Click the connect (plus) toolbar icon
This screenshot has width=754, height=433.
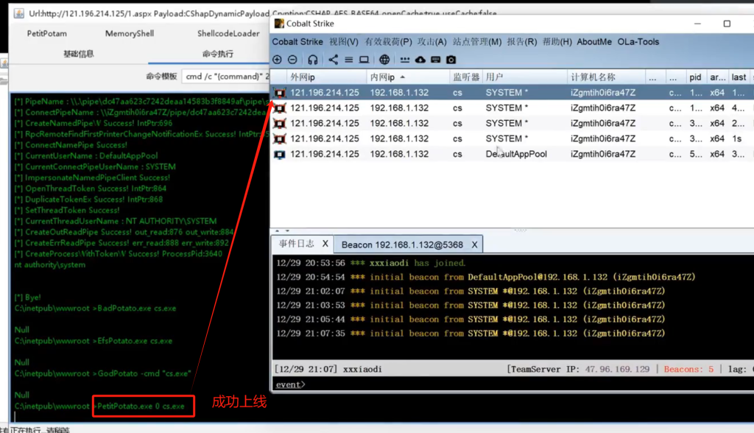tap(277, 60)
